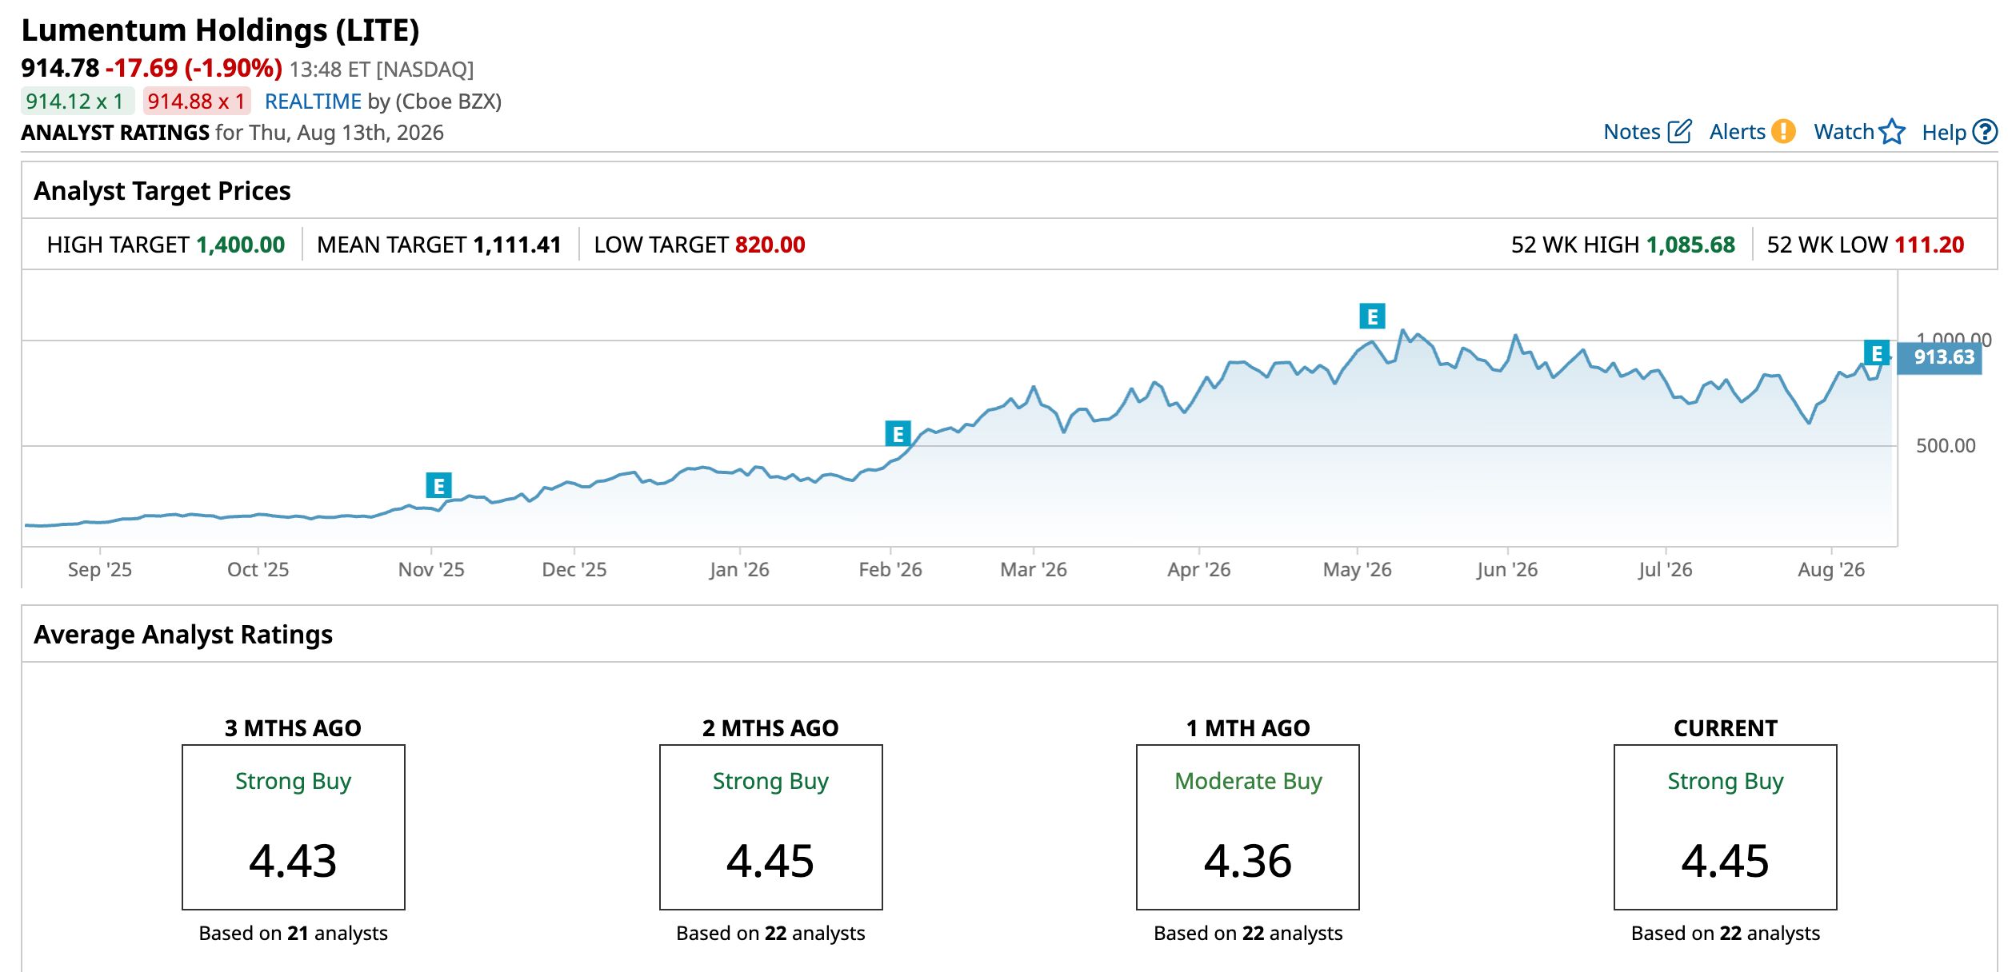Open the Notes pencil edit icon
The height and width of the screenshot is (972, 2008).
tap(1679, 132)
